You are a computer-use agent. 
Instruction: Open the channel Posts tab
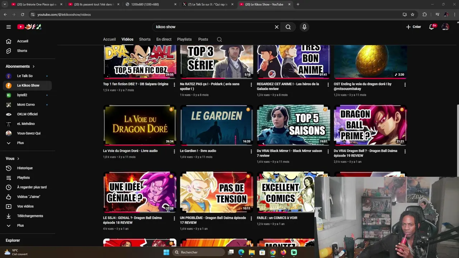tap(203, 39)
